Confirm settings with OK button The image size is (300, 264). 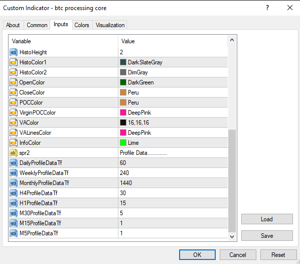(197, 255)
